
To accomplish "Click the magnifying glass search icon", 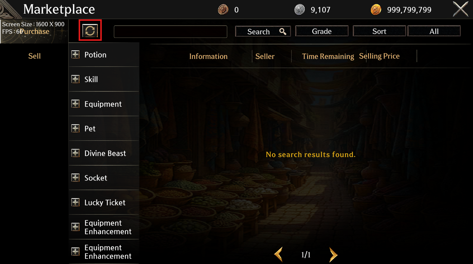I will click(x=283, y=31).
